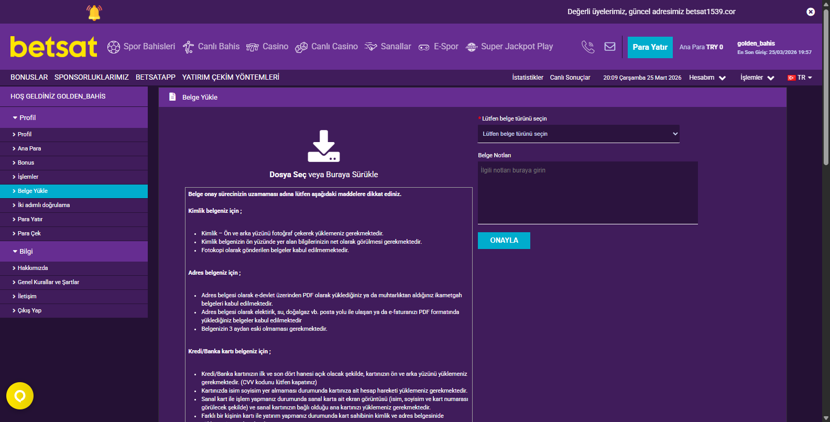Close the address announcement banner
Screen dimensions: 830x422
point(811,12)
